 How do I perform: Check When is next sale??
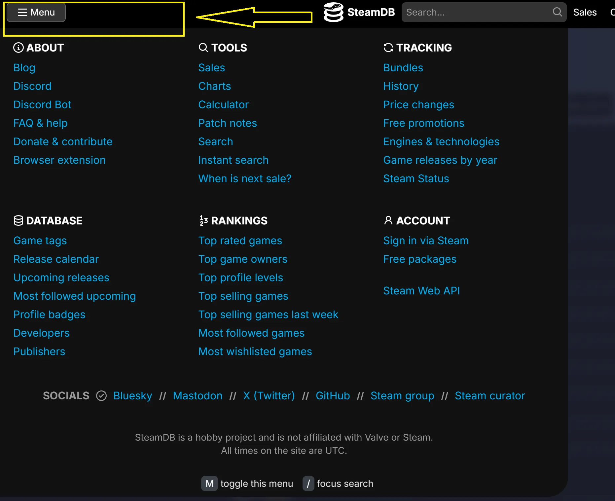(x=245, y=179)
